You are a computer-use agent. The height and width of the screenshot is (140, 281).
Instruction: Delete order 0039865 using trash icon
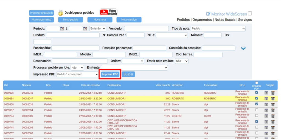pyautogui.click(x=273, y=93)
